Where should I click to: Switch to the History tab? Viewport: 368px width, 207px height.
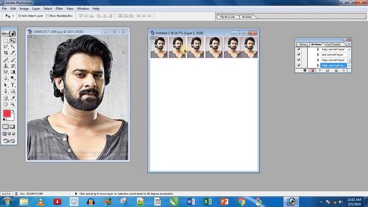pos(303,44)
